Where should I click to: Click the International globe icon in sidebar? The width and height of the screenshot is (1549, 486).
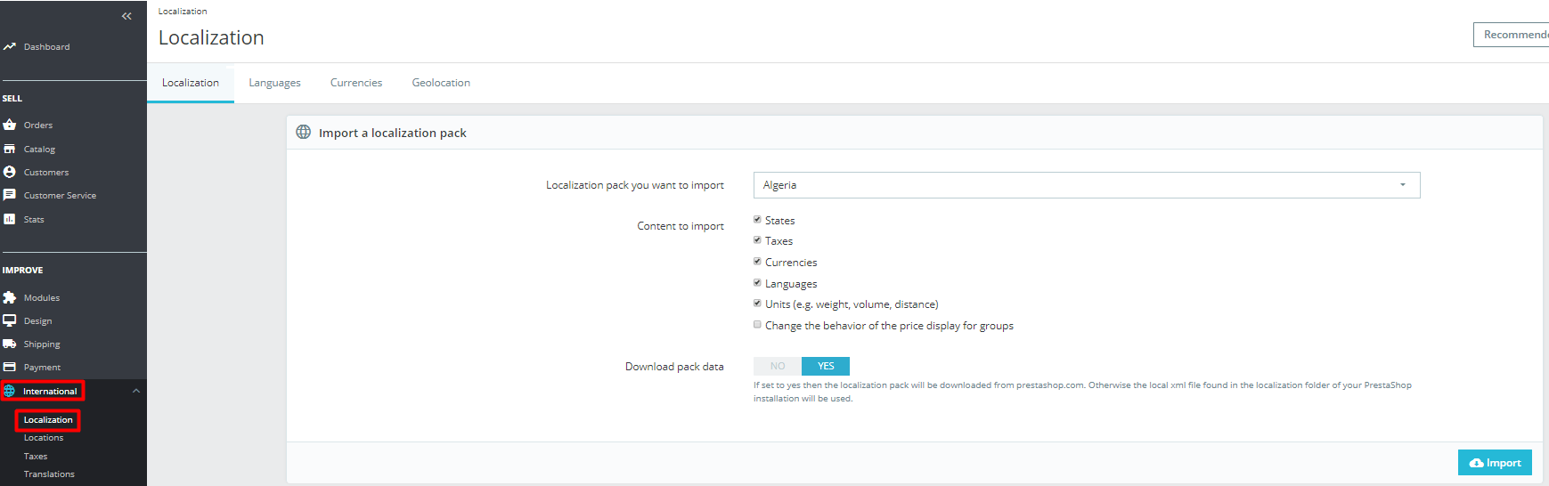(x=10, y=391)
